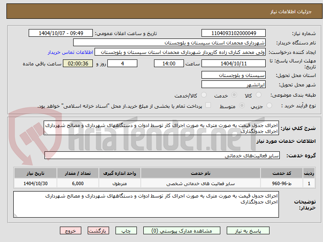The image size is (323, 242).
Task: Click the resize handle of description textarea
Action: coord(46,133)
